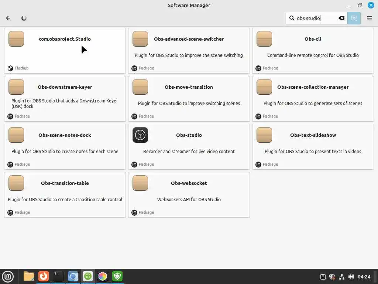Click the search field containing obs studio
The width and height of the screenshot is (378, 284).
[316, 18]
